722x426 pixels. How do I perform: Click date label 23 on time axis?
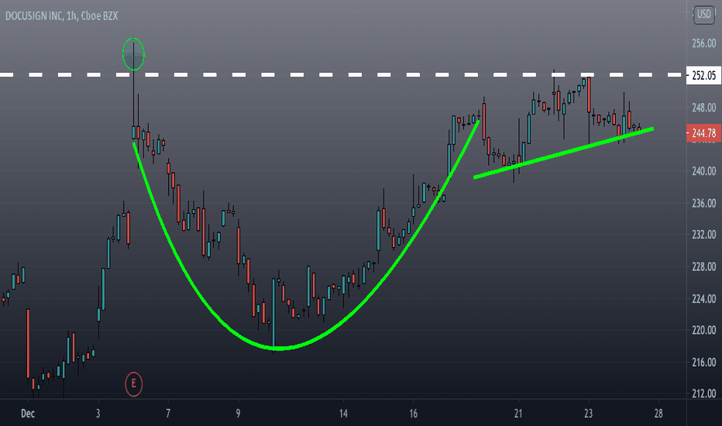point(589,414)
